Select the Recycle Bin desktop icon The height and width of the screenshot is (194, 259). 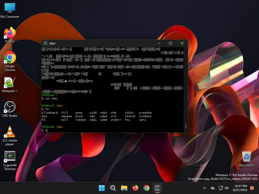click(x=246, y=159)
